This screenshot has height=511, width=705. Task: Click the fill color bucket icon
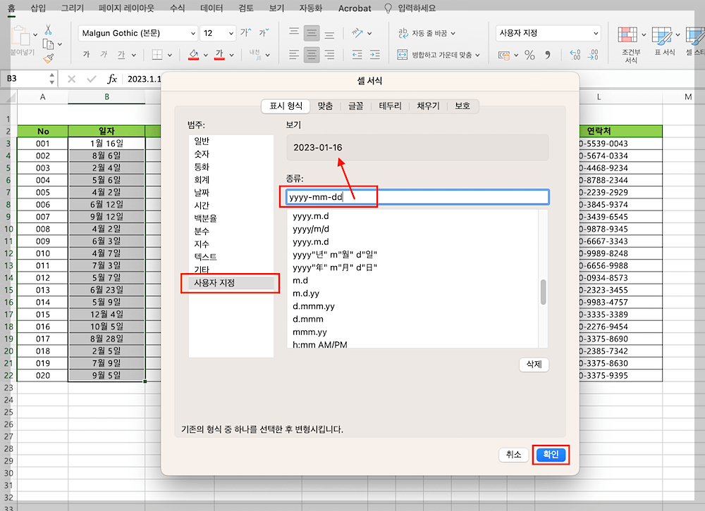point(193,55)
